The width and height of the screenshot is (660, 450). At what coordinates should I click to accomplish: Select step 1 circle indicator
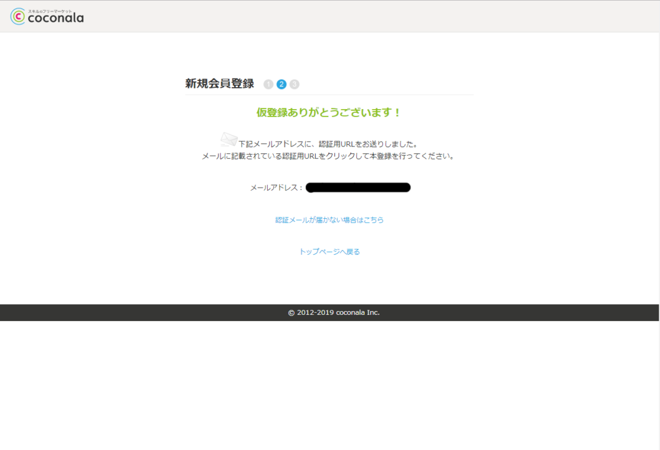click(x=268, y=84)
